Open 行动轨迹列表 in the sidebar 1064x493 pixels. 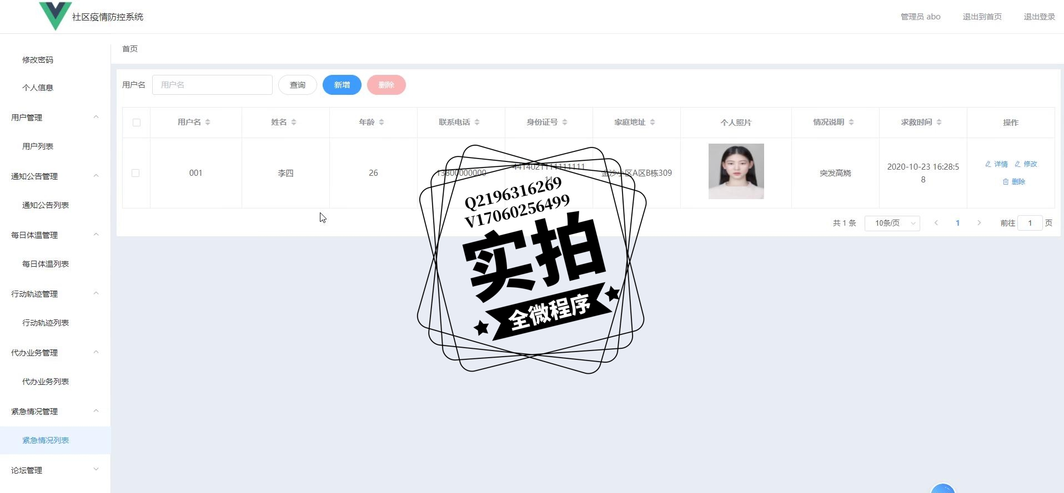(x=46, y=323)
